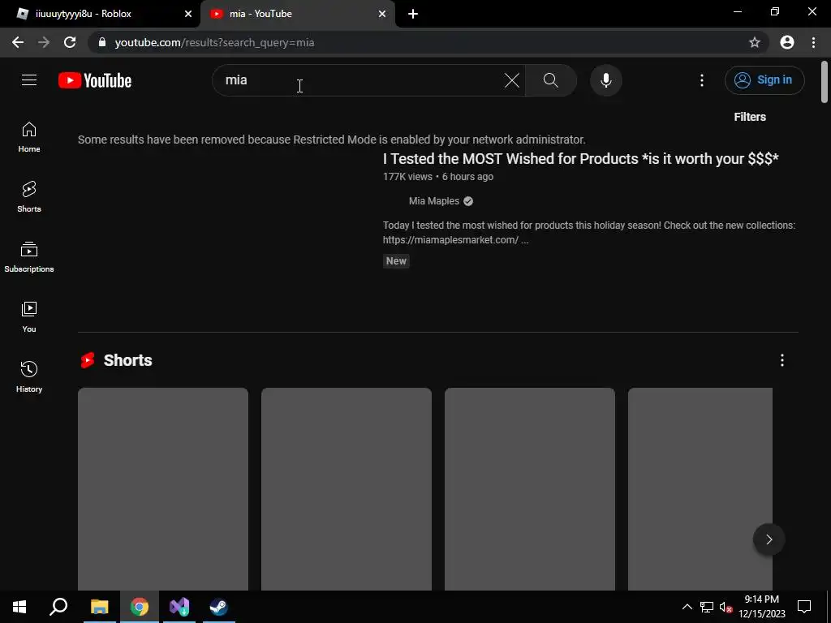The width and height of the screenshot is (831, 623).
Task: Show hidden system tray icons
Action: 687,607
